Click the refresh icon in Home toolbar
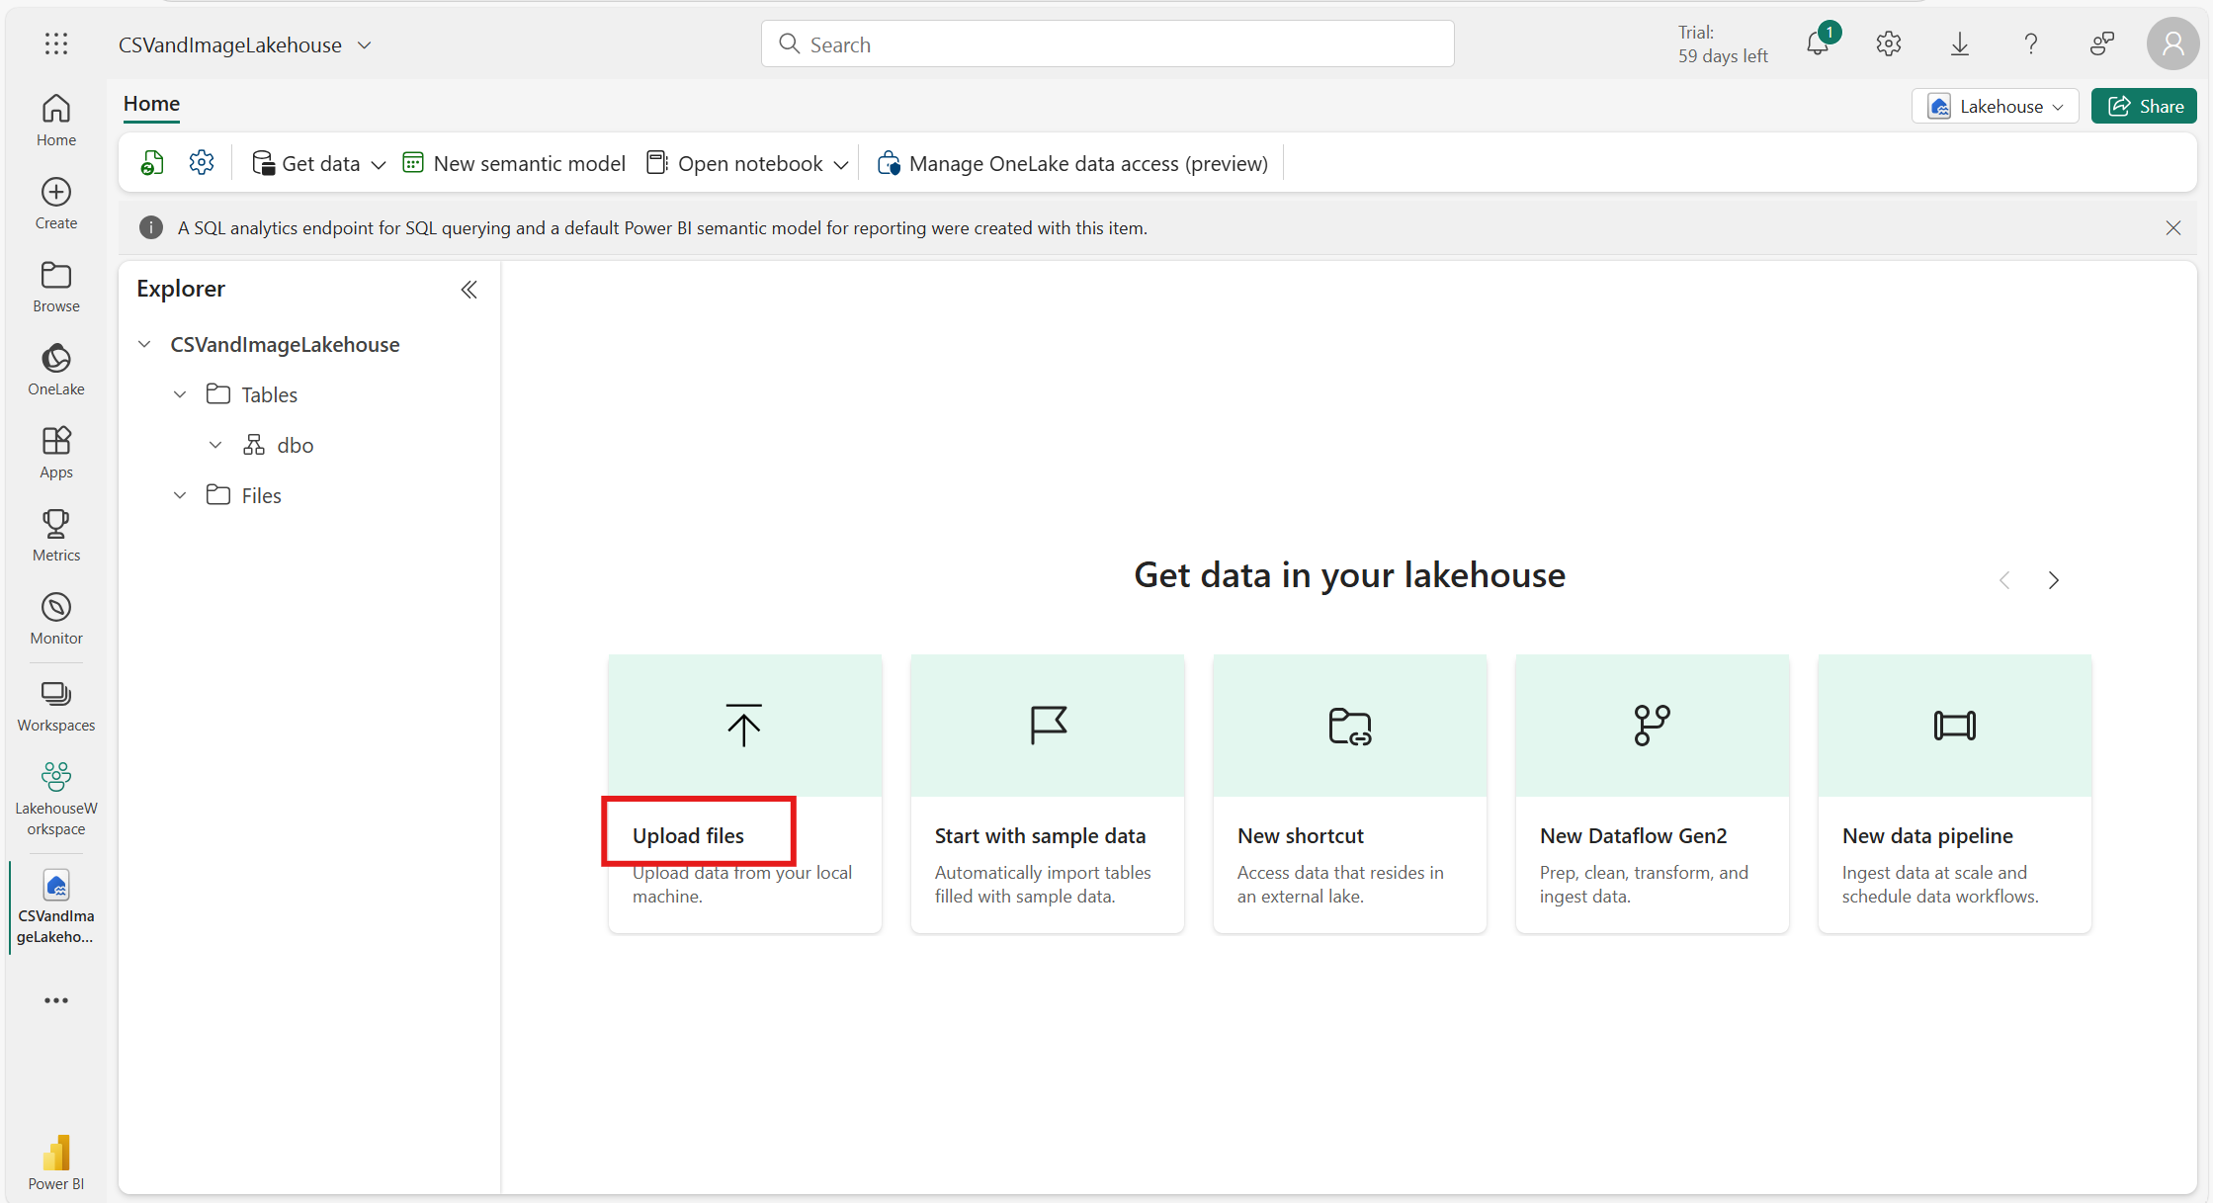Viewport: 2213px width, 1203px height. click(x=152, y=163)
